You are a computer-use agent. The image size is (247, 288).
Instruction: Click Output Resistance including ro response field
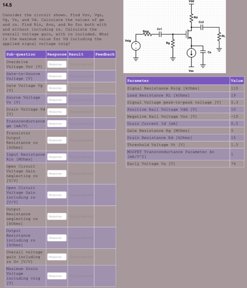56,238
